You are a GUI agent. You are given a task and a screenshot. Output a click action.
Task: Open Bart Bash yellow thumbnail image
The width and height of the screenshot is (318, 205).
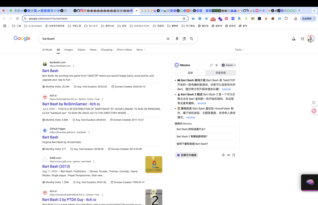(154, 164)
